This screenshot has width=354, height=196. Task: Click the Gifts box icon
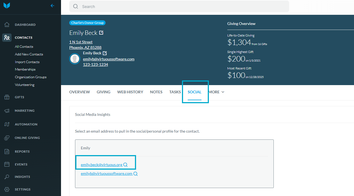[x=7, y=97]
